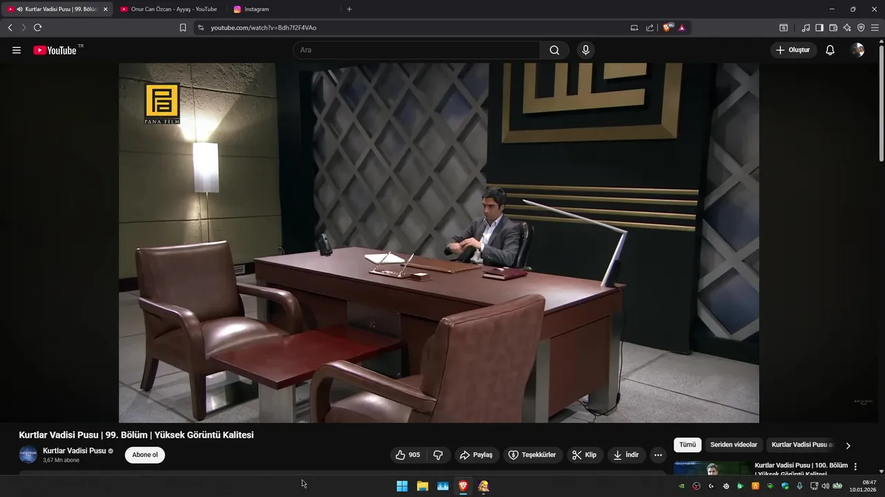Open menu for 100. Bölüm recommendation
The width and height of the screenshot is (885, 497).
[855, 467]
